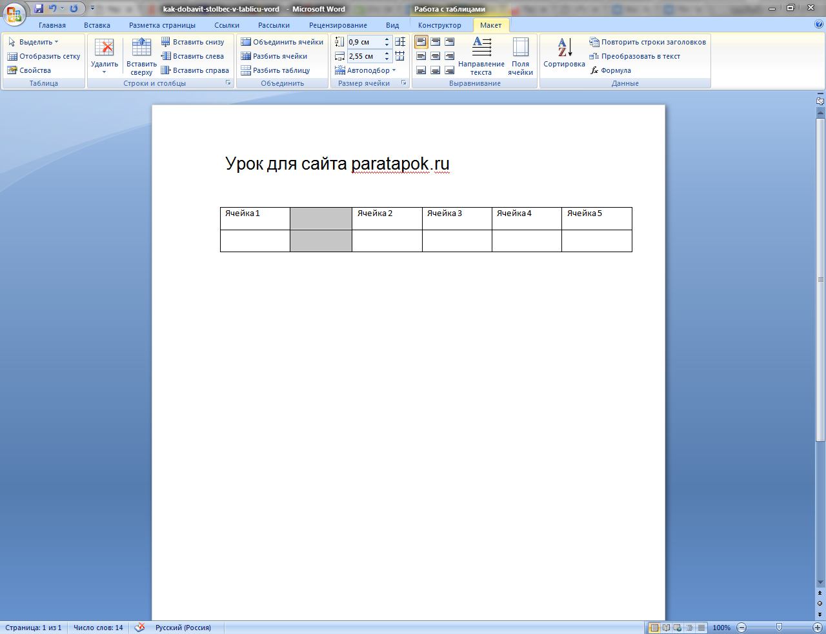Screen dimensions: 826x634
Task: Open Поля ячейки margins settings
Action: tap(520, 56)
